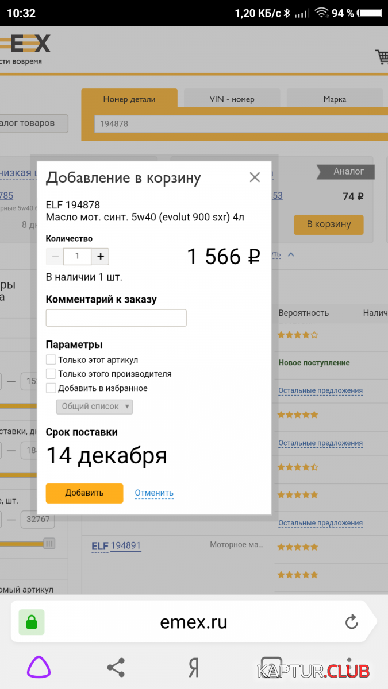Image resolution: width=388 pixels, height=689 pixels.
Task: Tap the green lock security icon
Action: (x=31, y=622)
